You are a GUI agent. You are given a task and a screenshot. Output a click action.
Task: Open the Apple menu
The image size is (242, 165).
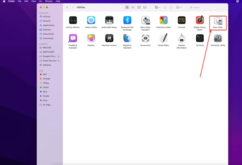4,1
